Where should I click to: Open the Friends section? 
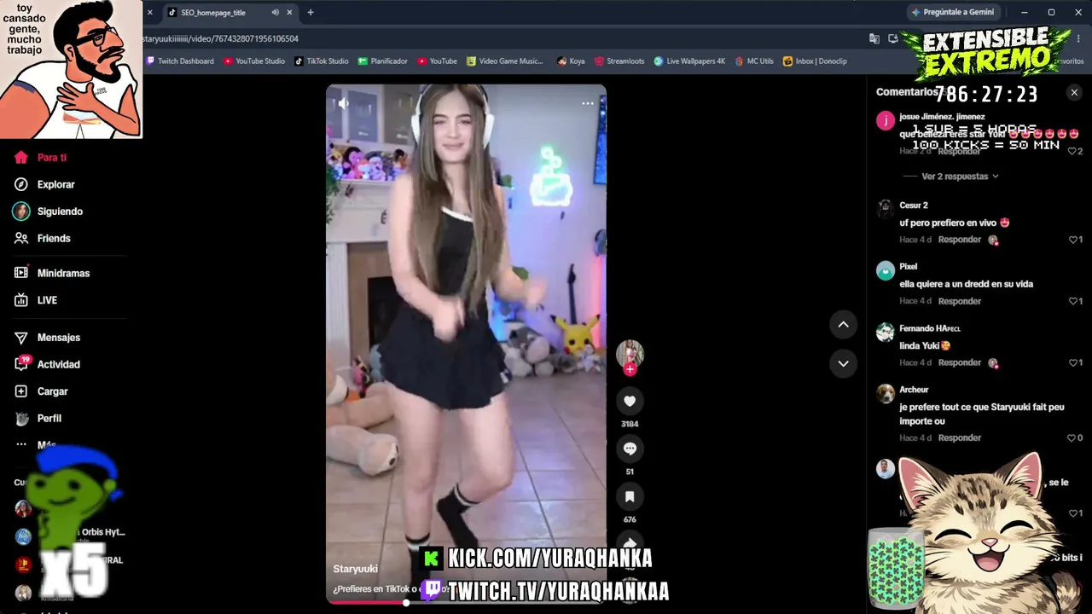click(x=43, y=239)
